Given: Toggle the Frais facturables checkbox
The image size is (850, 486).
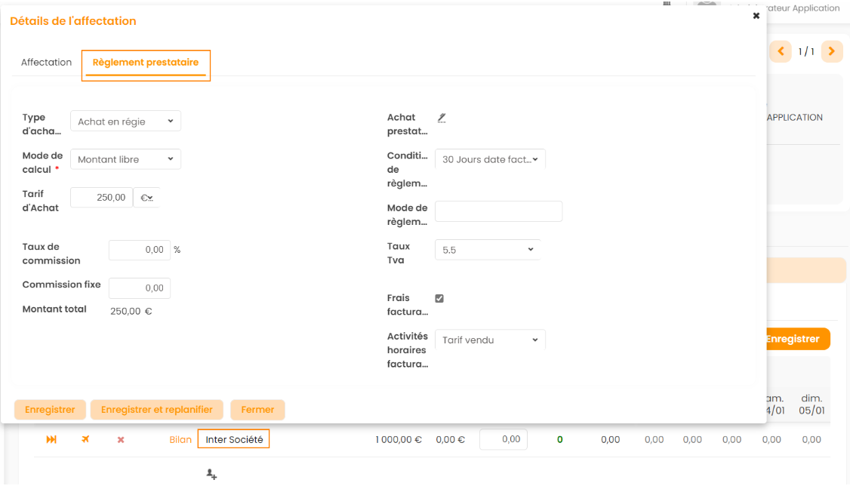Looking at the screenshot, I should [439, 299].
